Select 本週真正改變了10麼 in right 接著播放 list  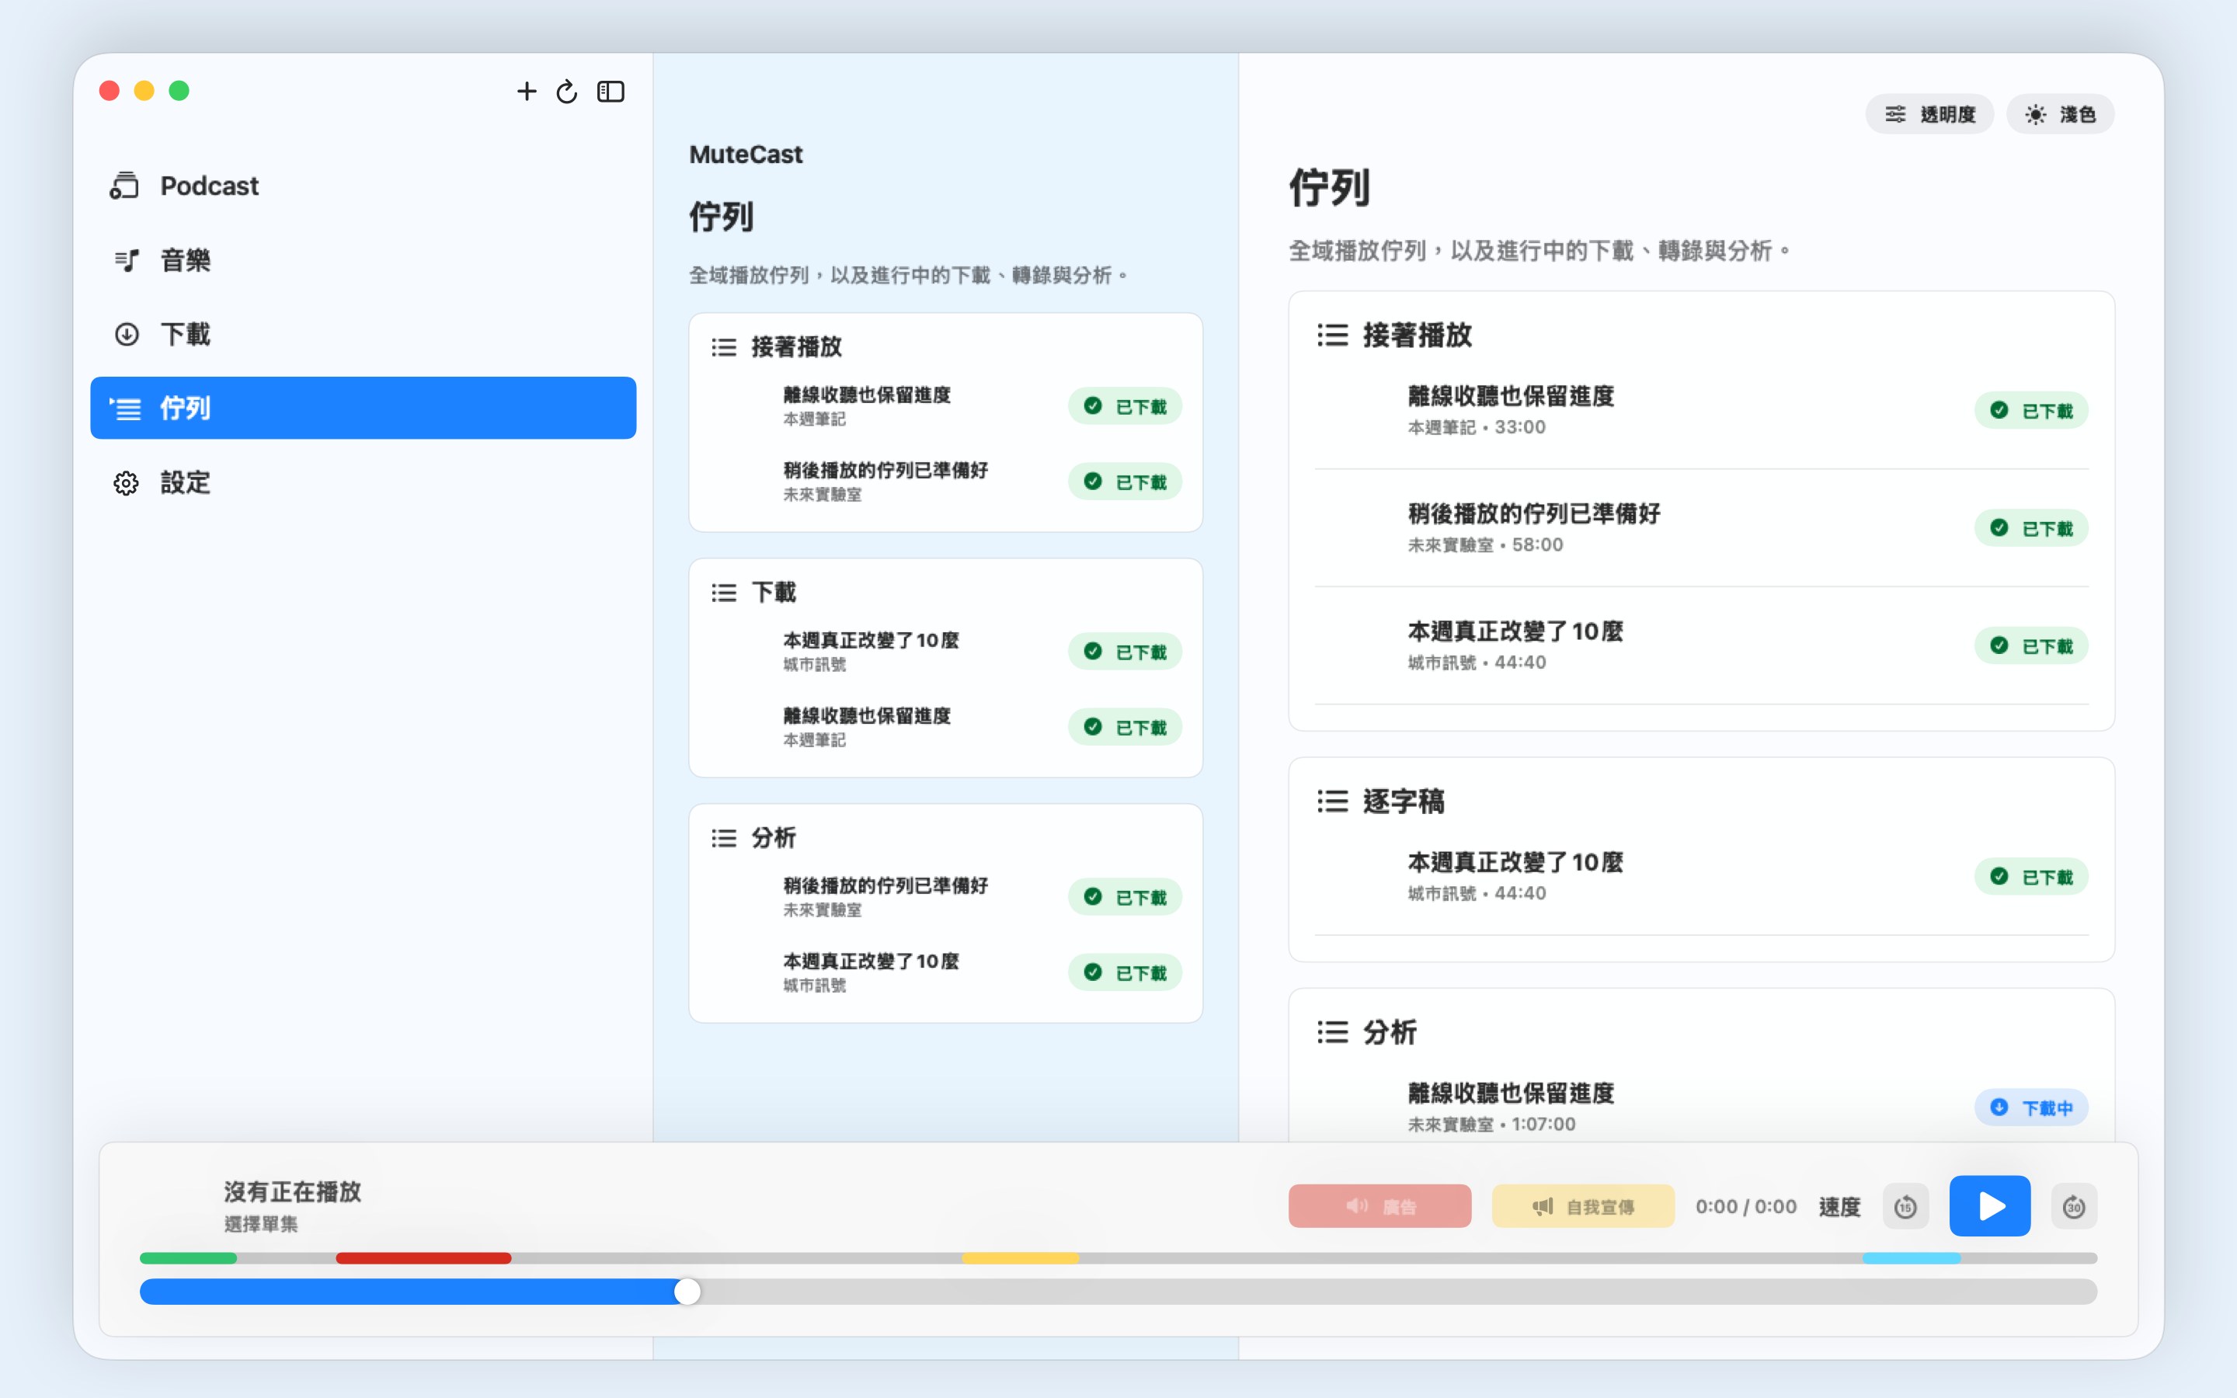(x=1701, y=645)
